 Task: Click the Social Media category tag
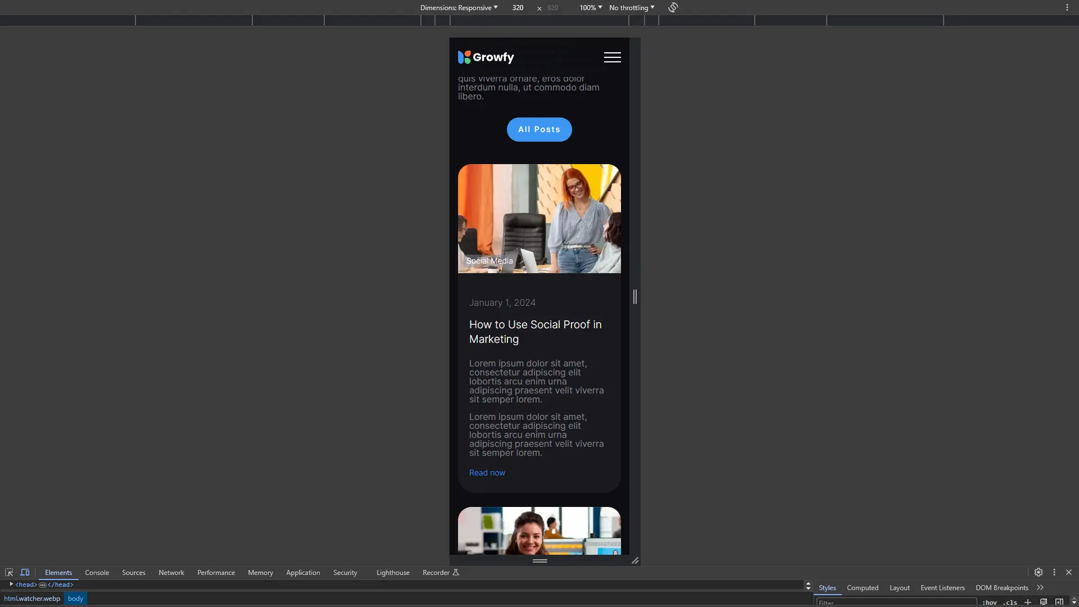coord(489,261)
